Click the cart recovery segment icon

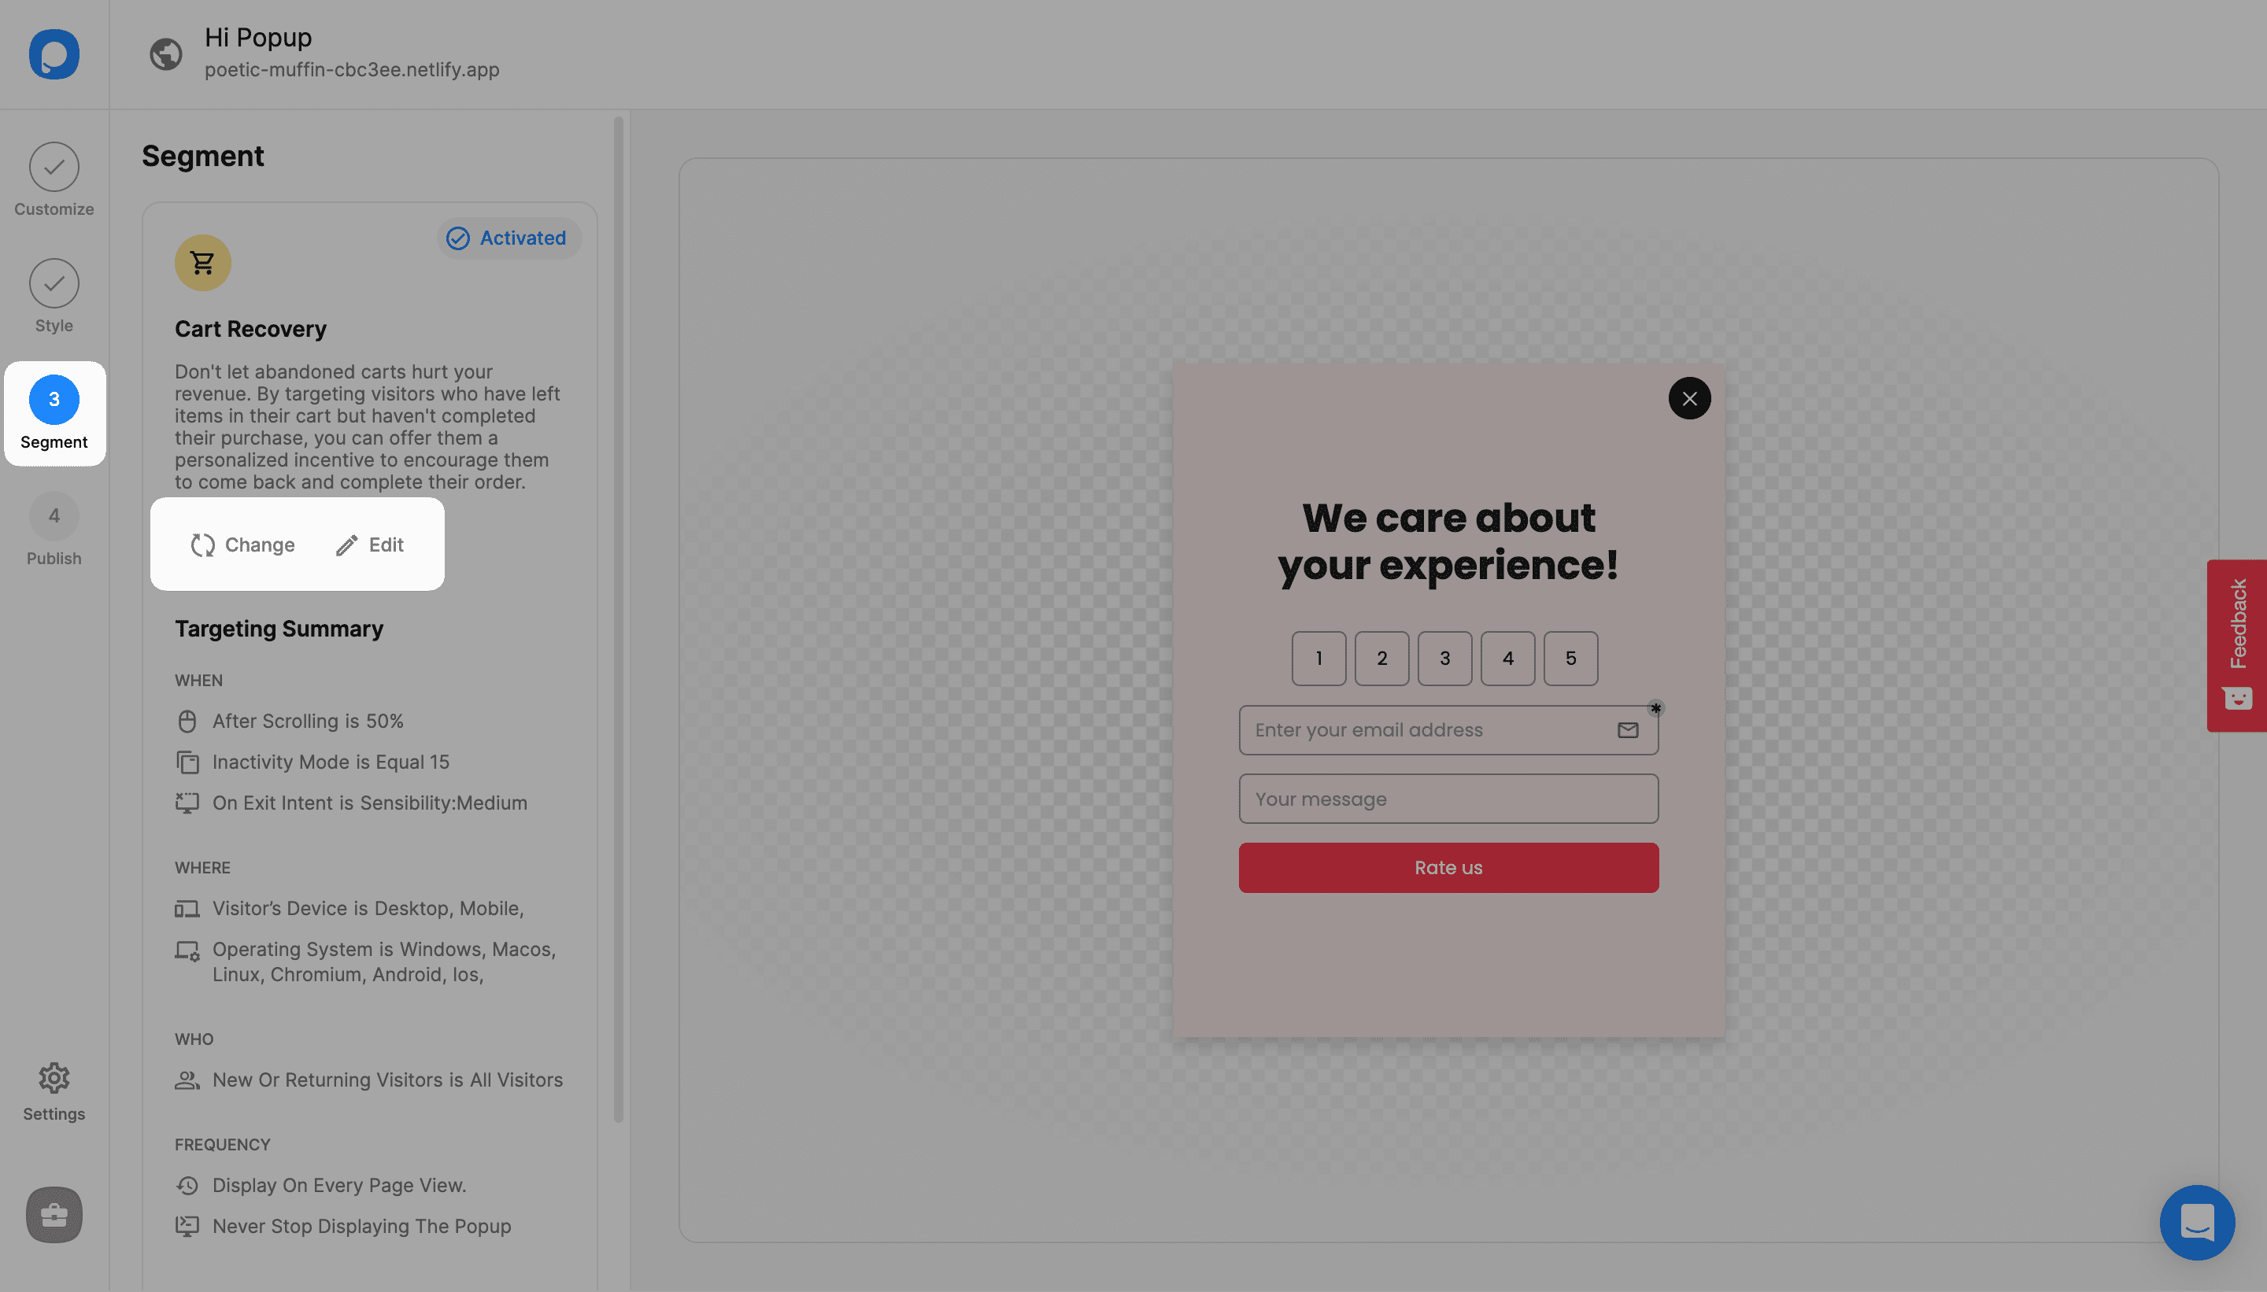(204, 261)
